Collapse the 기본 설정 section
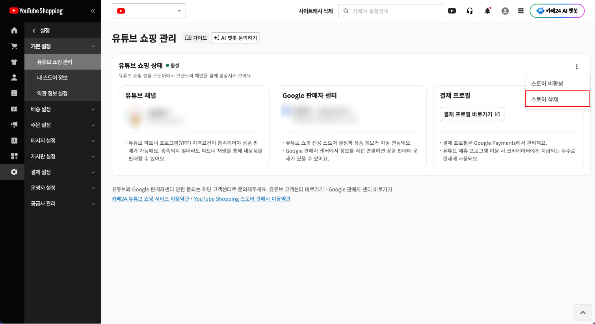Image resolution: width=595 pixels, height=324 pixels. tap(63, 46)
